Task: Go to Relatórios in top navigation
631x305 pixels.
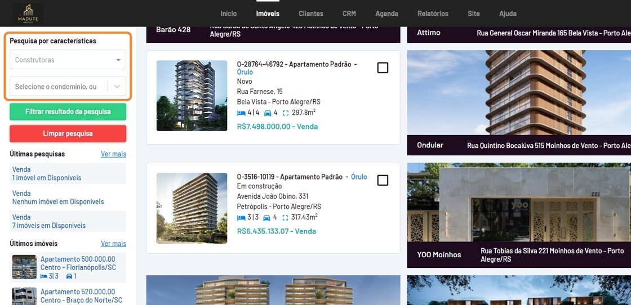Action: (433, 14)
